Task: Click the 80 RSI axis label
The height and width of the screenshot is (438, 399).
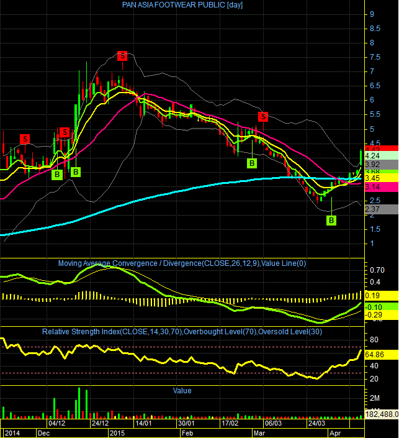Action: pos(374,340)
